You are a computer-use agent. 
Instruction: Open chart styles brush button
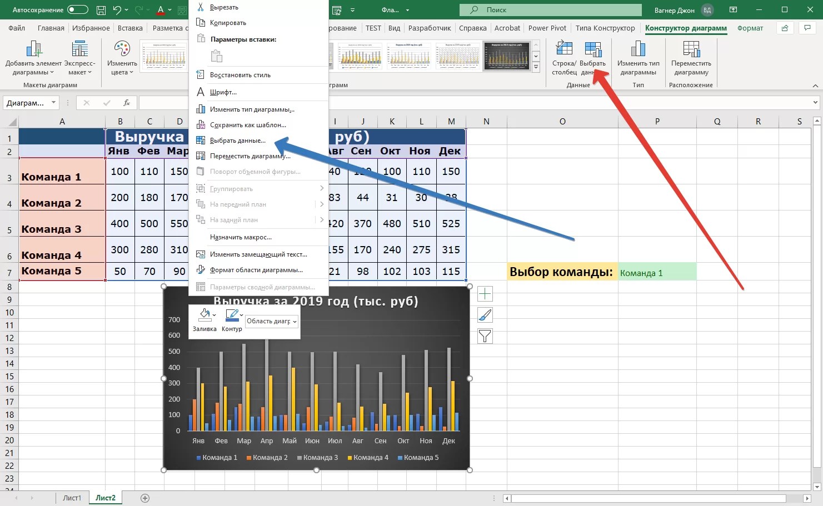(x=485, y=315)
